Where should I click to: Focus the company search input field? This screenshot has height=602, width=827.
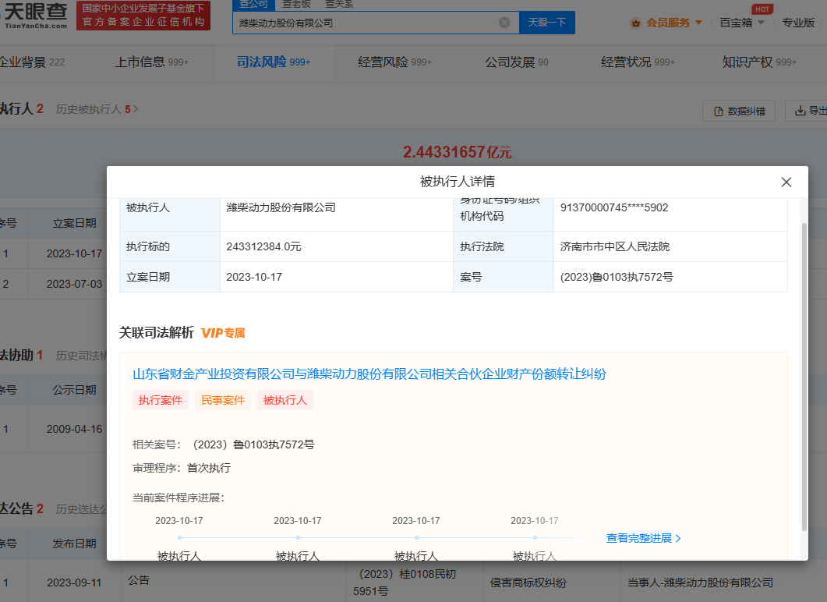[366, 23]
